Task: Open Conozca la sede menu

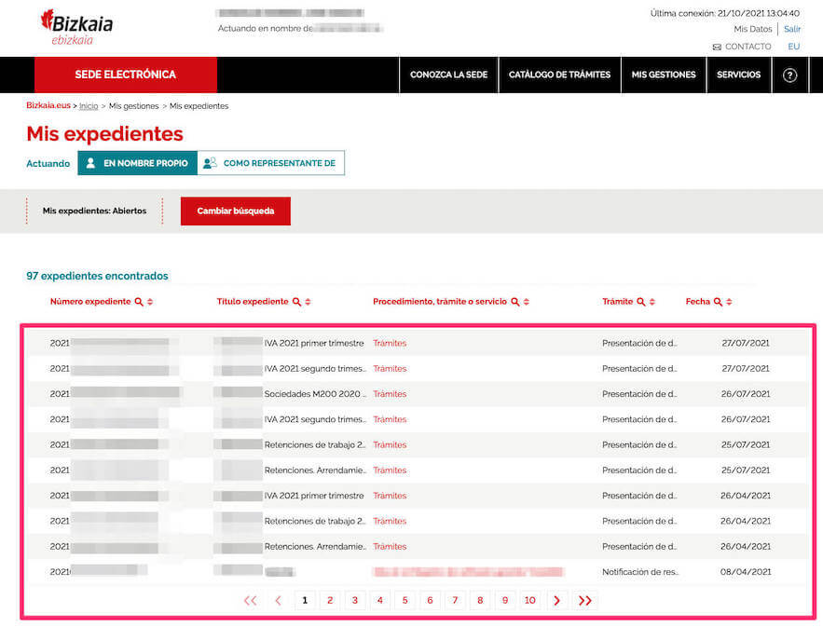Action: point(448,75)
